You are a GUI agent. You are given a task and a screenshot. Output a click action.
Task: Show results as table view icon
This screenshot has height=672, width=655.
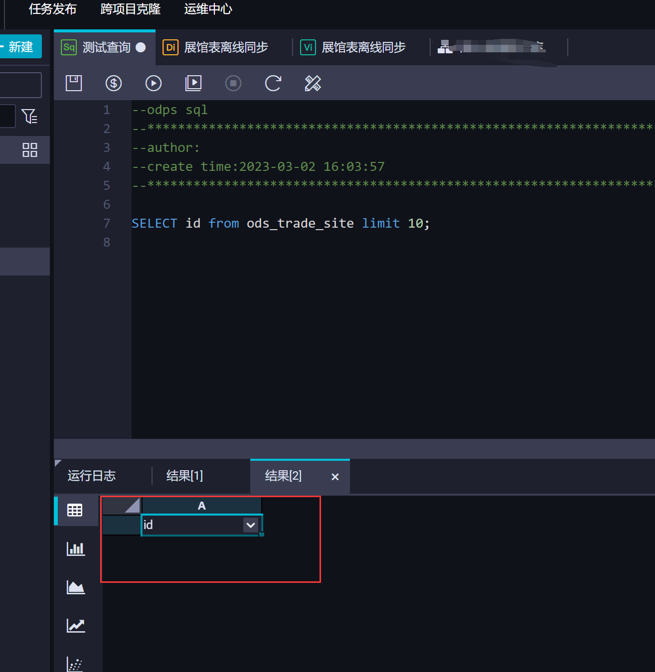pos(75,511)
